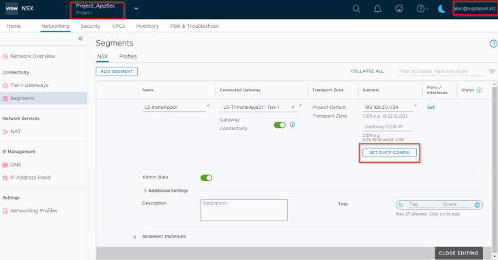Open the help question mark menu
Image resolution: width=498 pixels, height=260 pixels.
pos(422,9)
